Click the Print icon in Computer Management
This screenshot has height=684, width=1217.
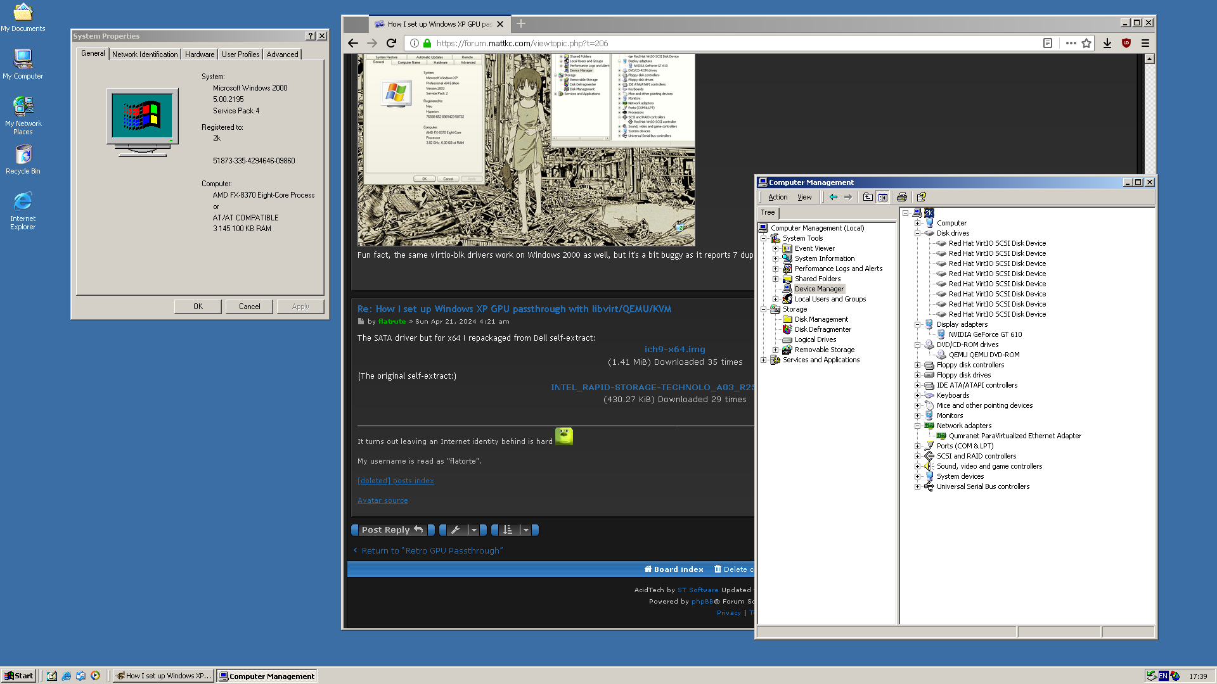(x=902, y=197)
